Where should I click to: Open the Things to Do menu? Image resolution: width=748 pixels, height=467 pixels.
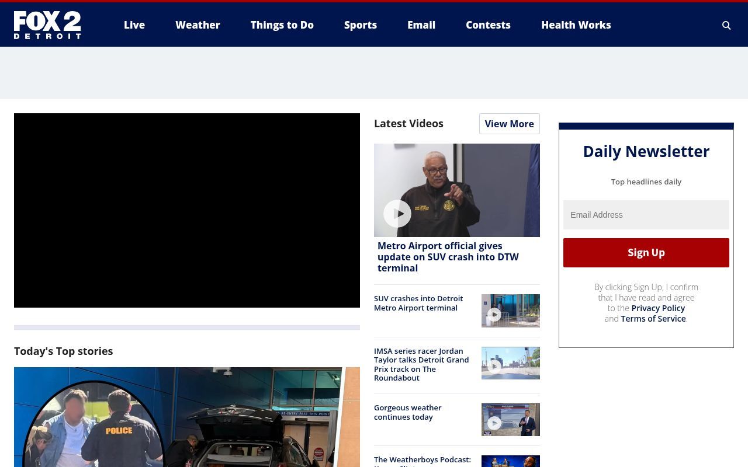point(282,25)
